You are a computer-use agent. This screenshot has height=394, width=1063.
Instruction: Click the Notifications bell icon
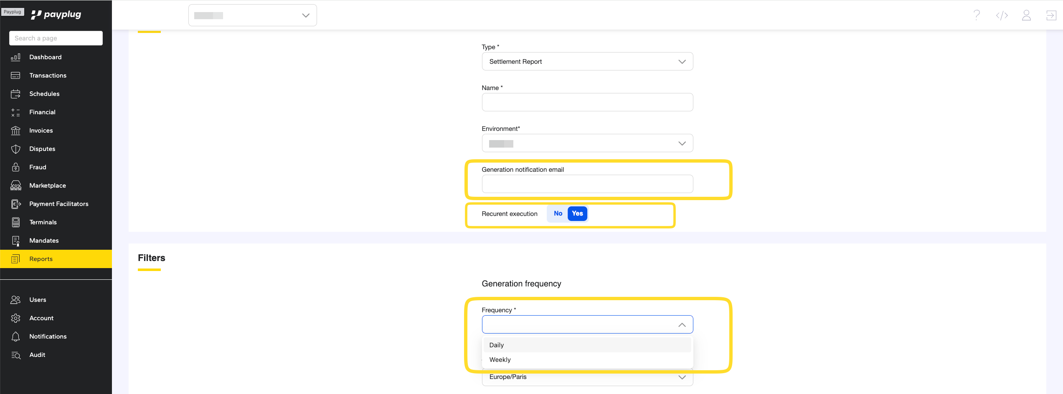[x=15, y=336]
